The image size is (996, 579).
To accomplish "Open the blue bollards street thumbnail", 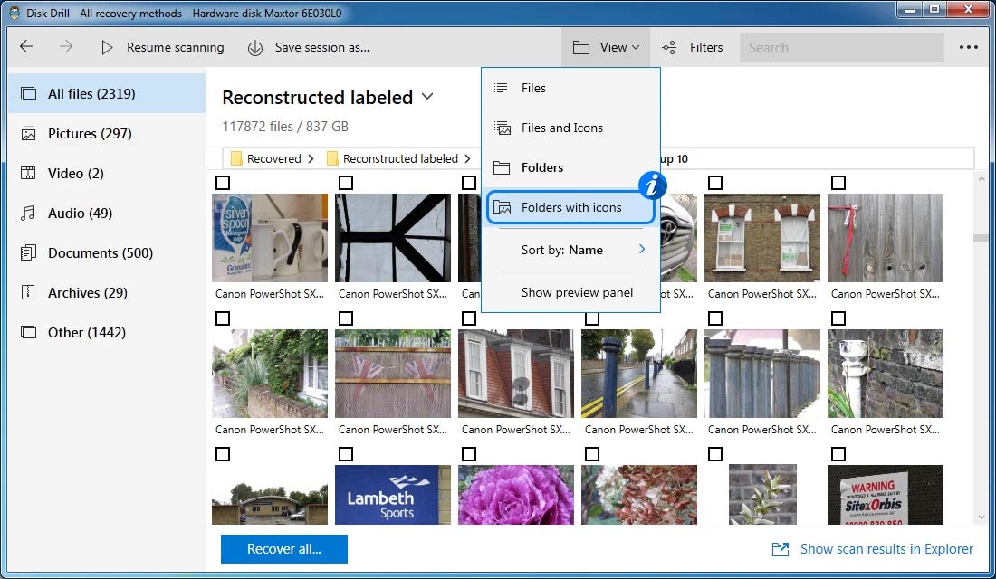I will 639,374.
